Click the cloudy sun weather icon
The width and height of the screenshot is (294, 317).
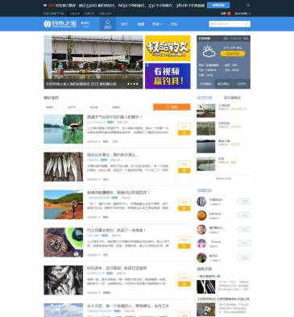click(x=209, y=52)
